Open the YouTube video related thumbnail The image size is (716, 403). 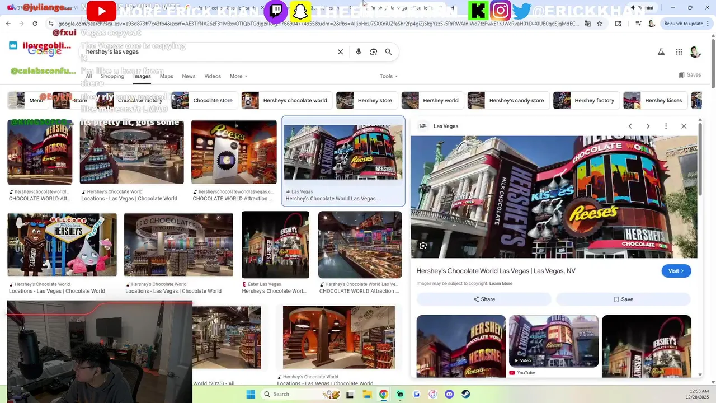(x=554, y=341)
